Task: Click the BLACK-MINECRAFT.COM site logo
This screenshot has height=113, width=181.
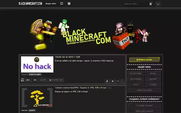Action: (x=30, y=4)
